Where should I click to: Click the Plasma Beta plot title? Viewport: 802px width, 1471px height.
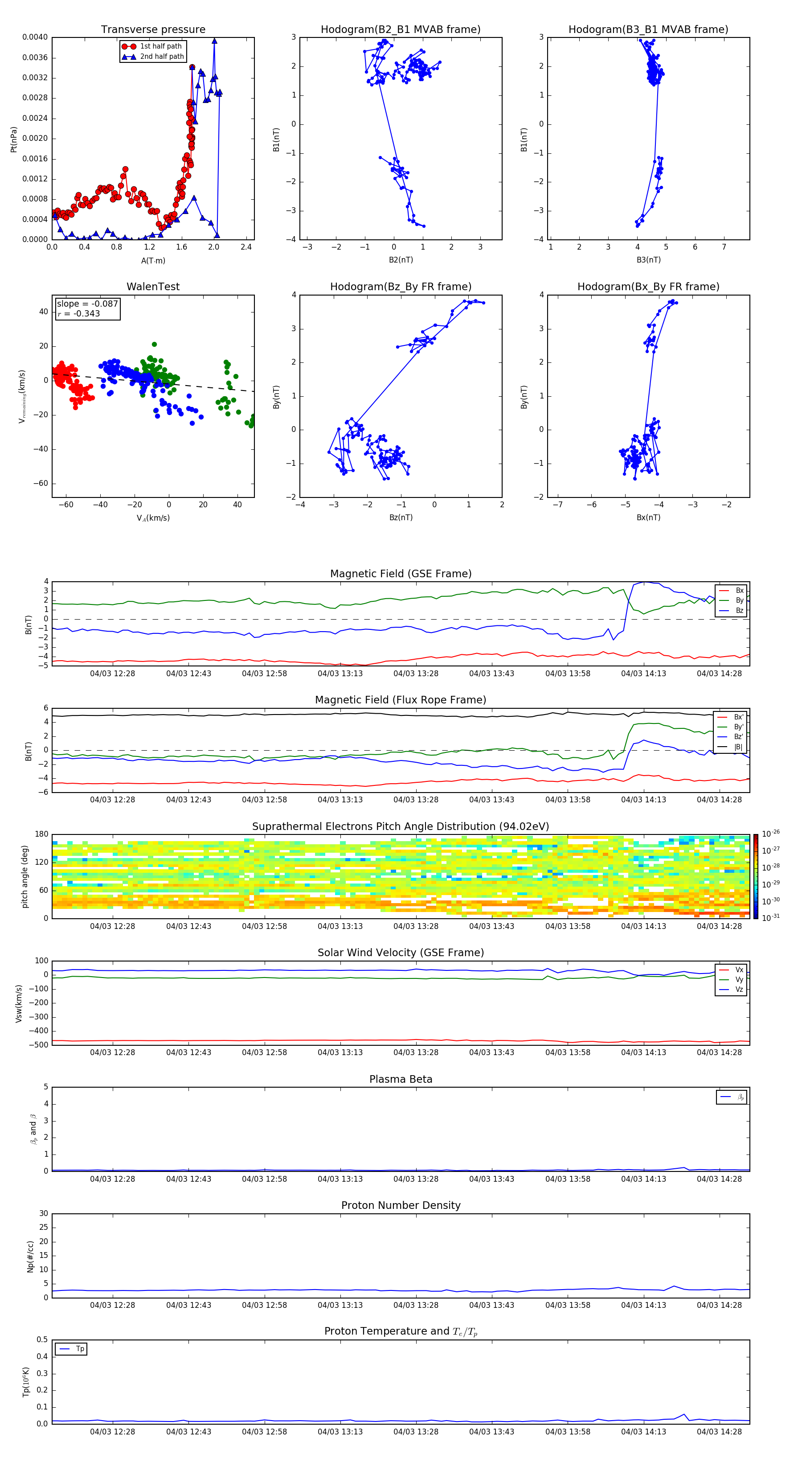pyautogui.click(x=401, y=1080)
